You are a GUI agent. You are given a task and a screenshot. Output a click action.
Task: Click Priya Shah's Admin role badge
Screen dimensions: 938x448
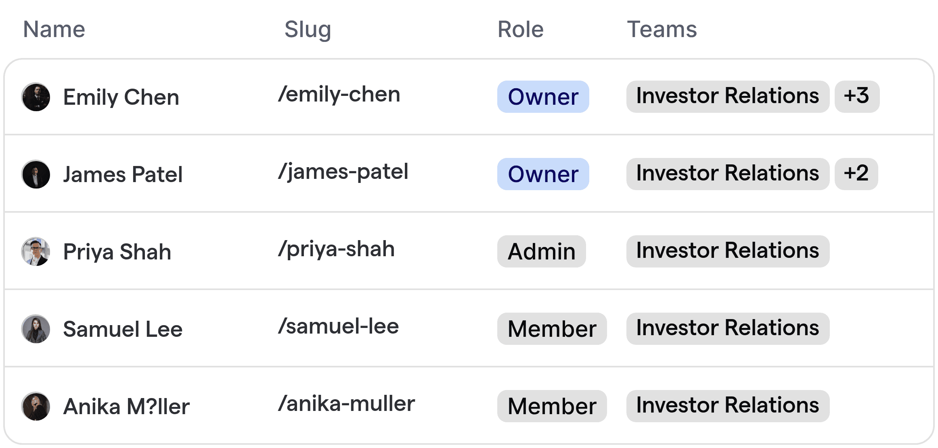coord(541,251)
